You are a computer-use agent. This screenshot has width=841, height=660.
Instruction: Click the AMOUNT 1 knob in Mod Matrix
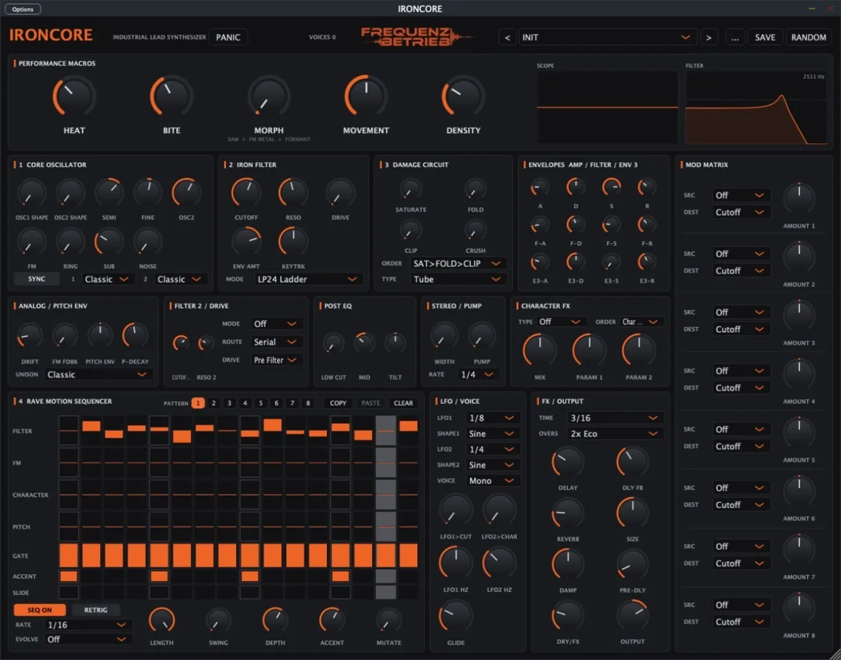799,198
